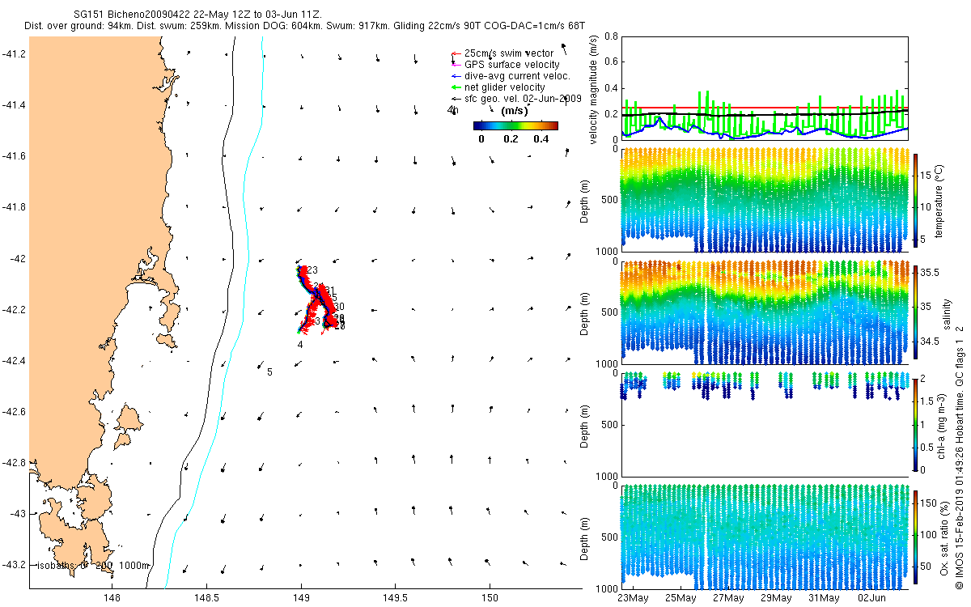Click the magenta GPS surface velocity legend entry
The height and width of the screenshot is (607, 971).
tap(505, 64)
